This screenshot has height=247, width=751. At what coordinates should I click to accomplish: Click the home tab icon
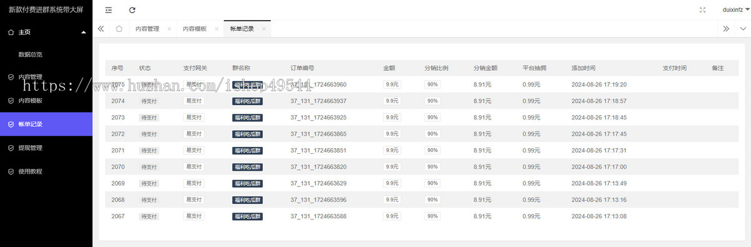(x=119, y=29)
